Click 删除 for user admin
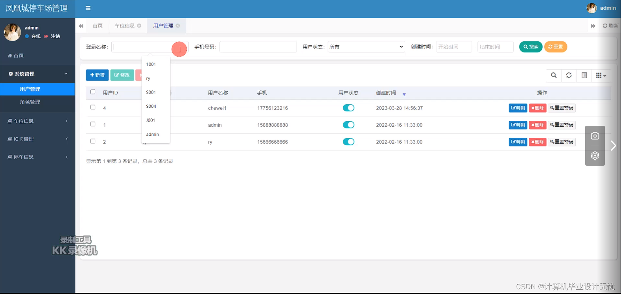The width and height of the screenshot is (621, 294). 538,125
